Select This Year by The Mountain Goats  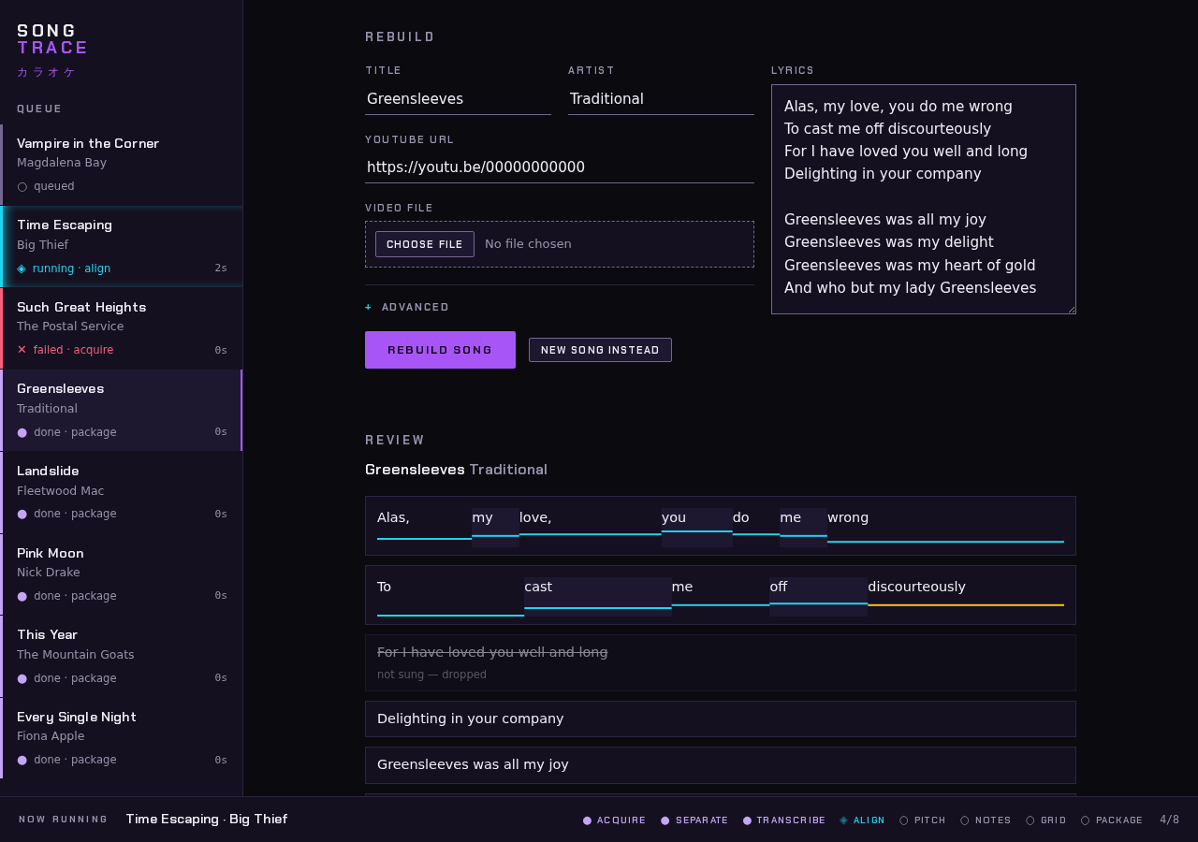(122, 656)
